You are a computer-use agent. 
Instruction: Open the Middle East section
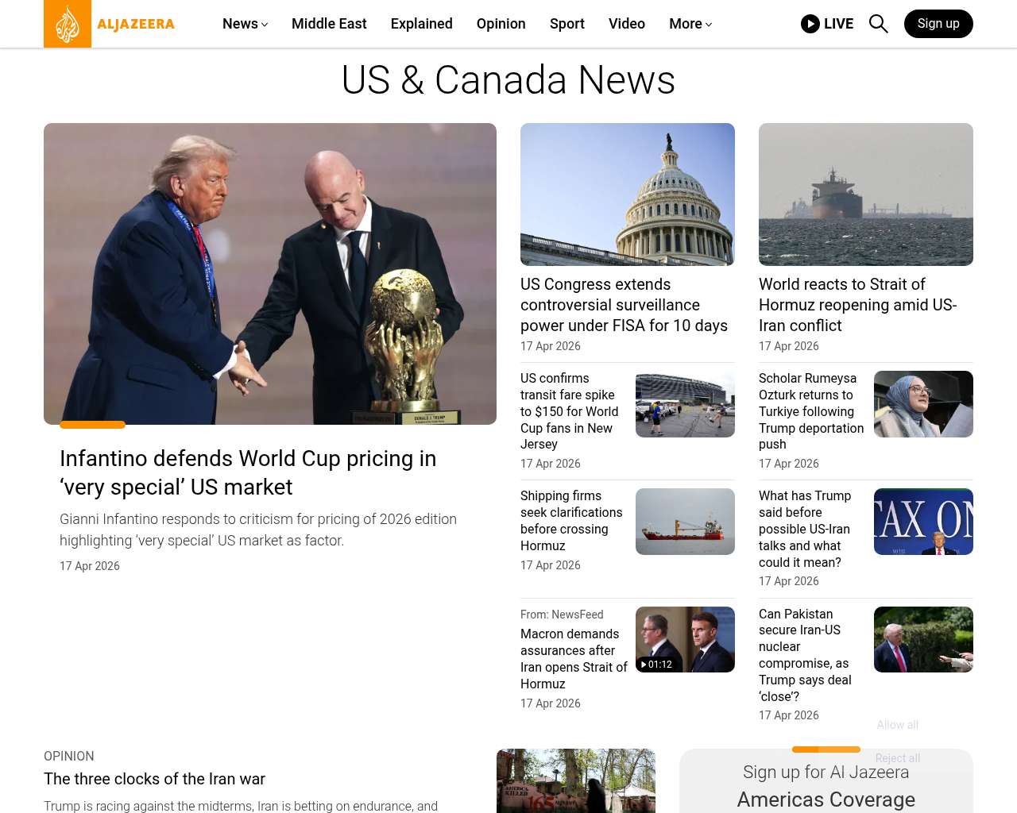pos(329,24)
